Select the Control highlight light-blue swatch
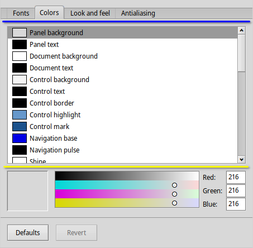Viewport: 253px width, 248px height. click(x=20, y=115)
